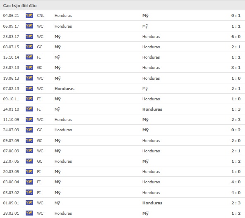
Task: Open the 6 : 0 score result
Action: (236, 36)
